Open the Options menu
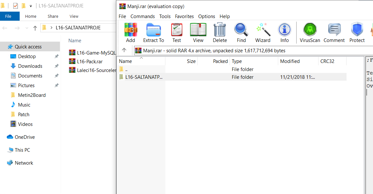This screenshot has height=194, width=373. 206,16
